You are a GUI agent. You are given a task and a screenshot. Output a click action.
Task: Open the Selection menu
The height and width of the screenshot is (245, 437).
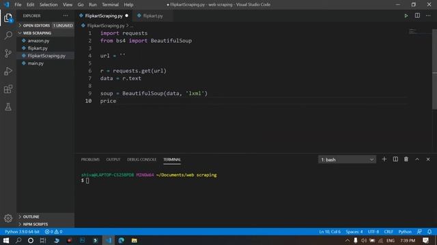coord(48,5)
